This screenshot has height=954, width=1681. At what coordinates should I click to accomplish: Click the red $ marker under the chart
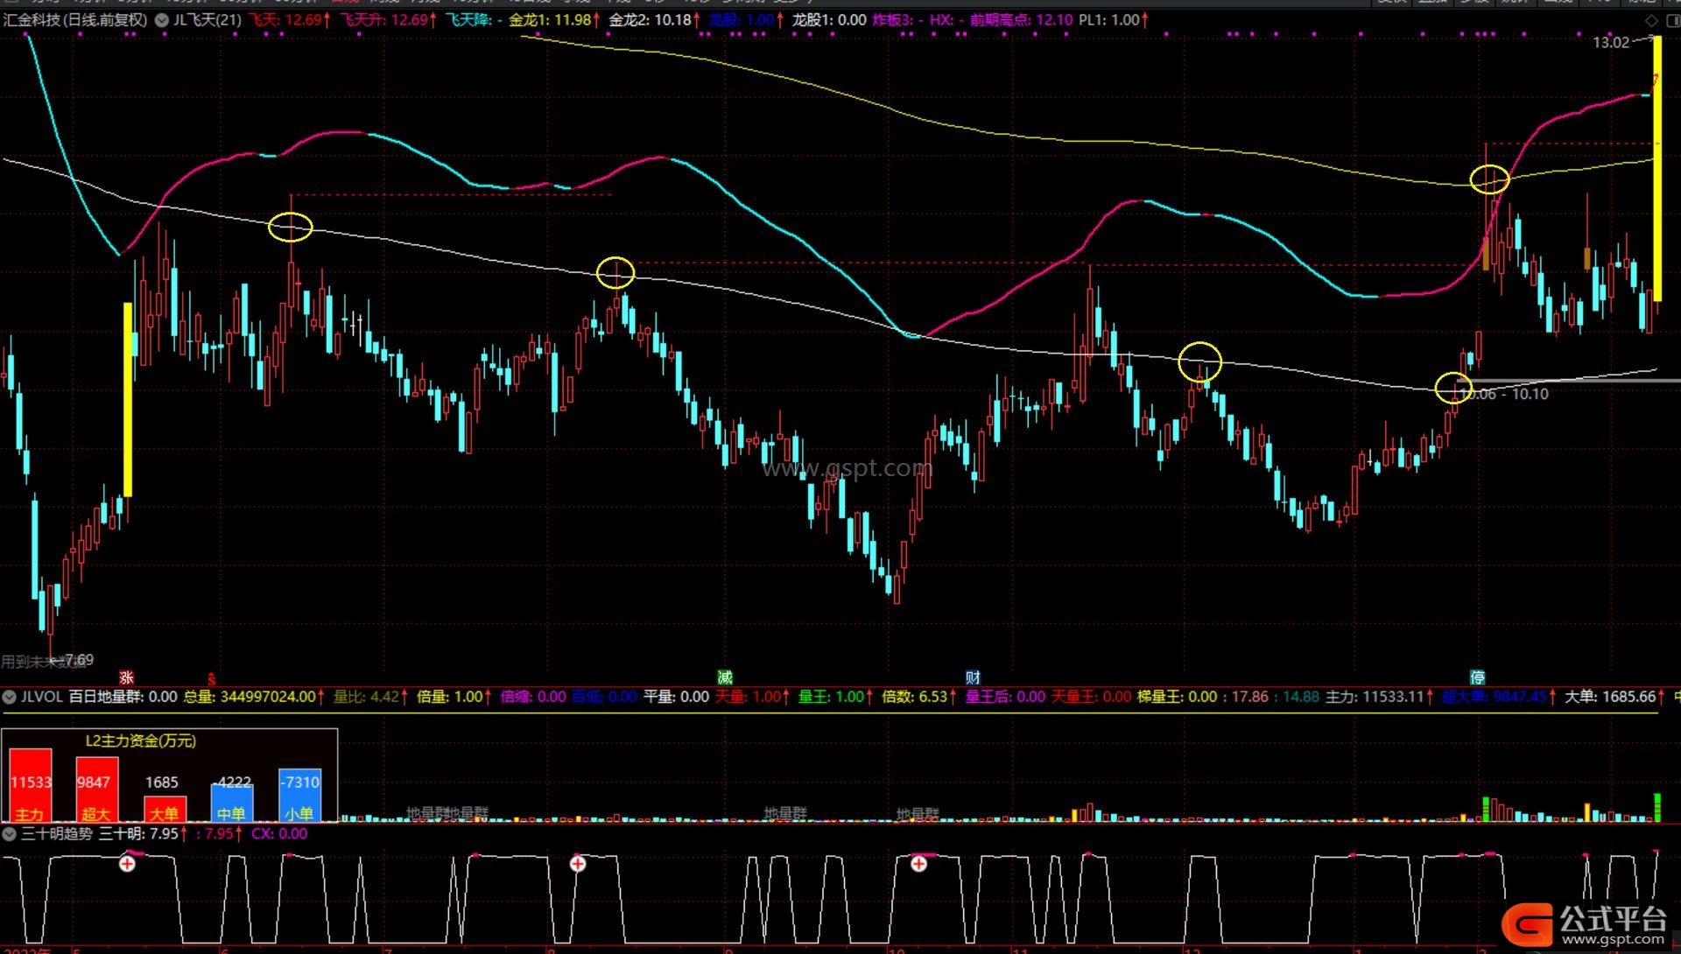pos(212,678)
